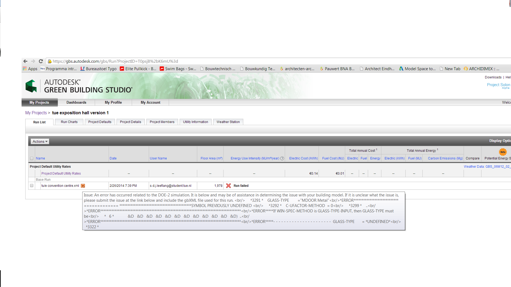Image resolution: width=511 pixels, height=287 pixels.
Task: Sort by the Floor Area column header
Action: pyautogui.click(x=212, y=158)
